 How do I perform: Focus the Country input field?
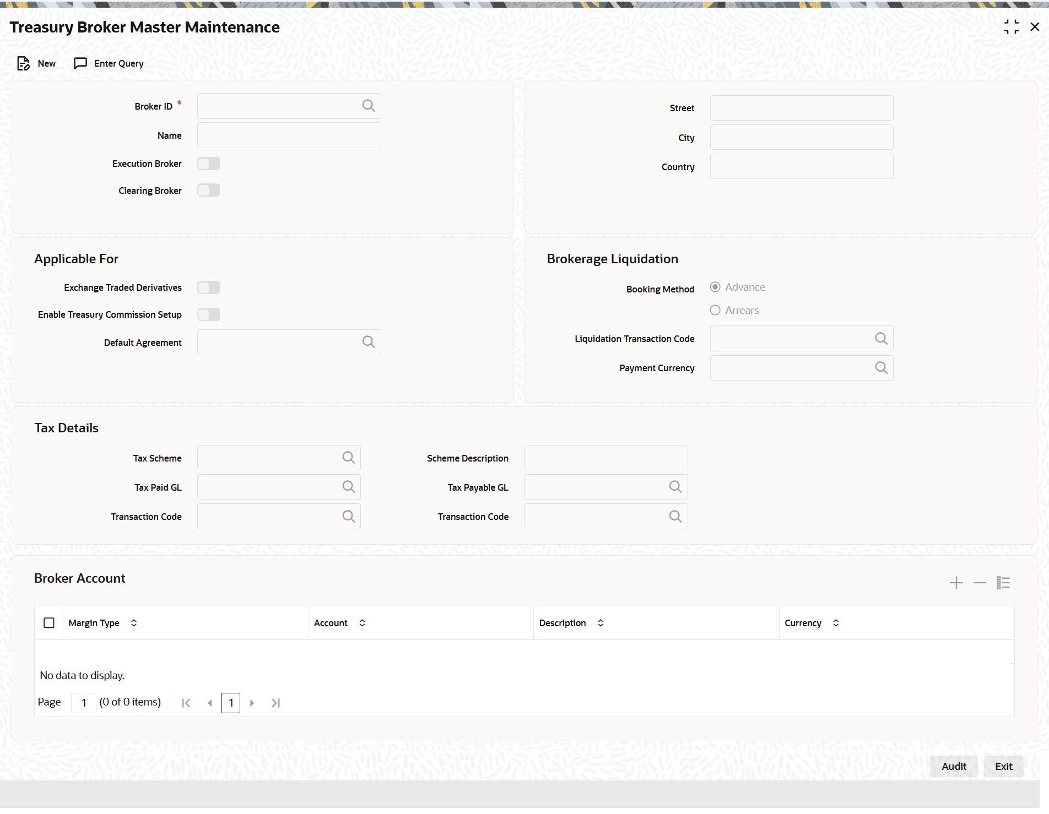802,166
